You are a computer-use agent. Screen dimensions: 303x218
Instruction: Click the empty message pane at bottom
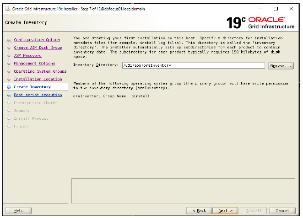pyautogui.click(x=183, y=191)
